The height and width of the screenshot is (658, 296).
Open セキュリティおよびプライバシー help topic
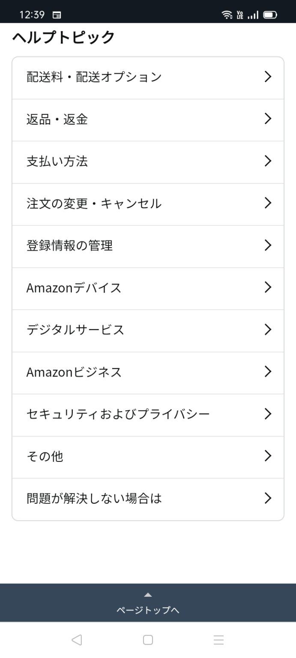[148, 414]
